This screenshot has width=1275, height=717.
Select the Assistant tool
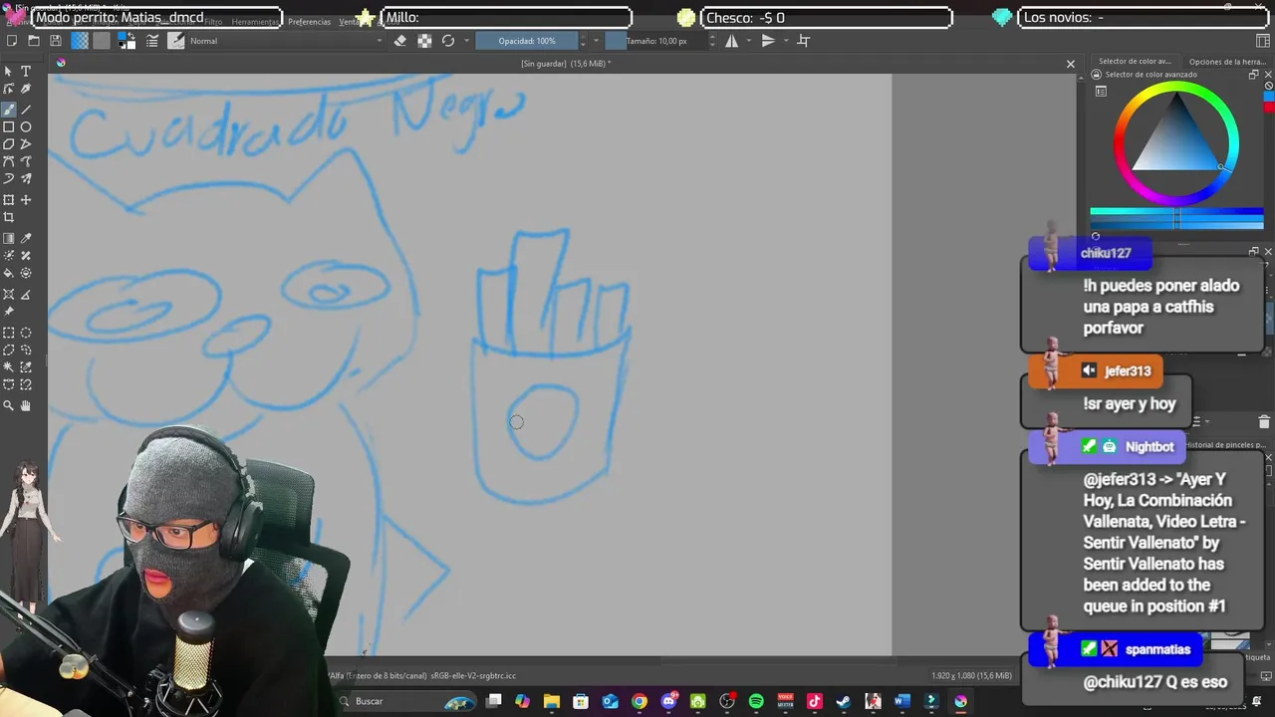pyautogui.click(x=9, y=295)
